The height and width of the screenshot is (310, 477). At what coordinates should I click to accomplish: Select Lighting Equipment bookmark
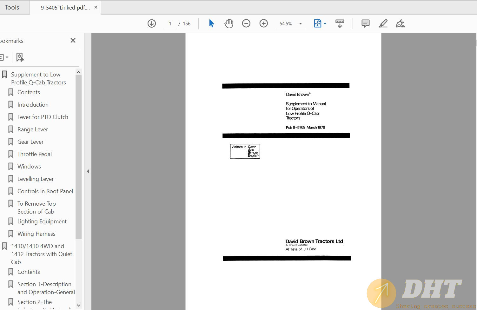point(42,221)
